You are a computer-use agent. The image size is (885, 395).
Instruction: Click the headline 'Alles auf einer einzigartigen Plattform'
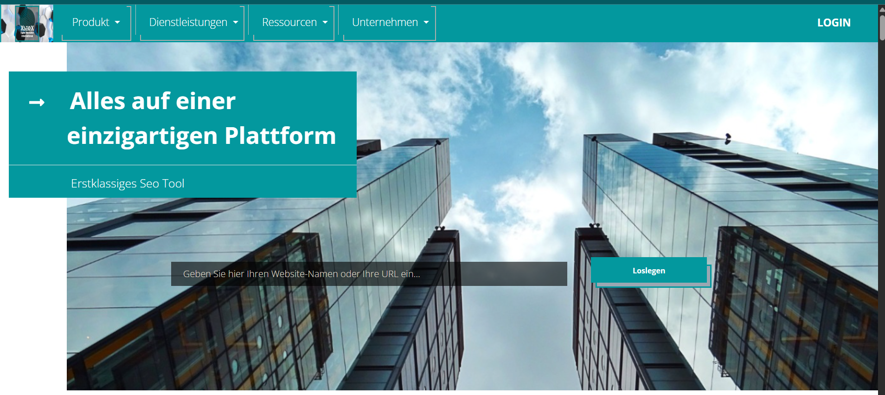click(x=201, y=118)
